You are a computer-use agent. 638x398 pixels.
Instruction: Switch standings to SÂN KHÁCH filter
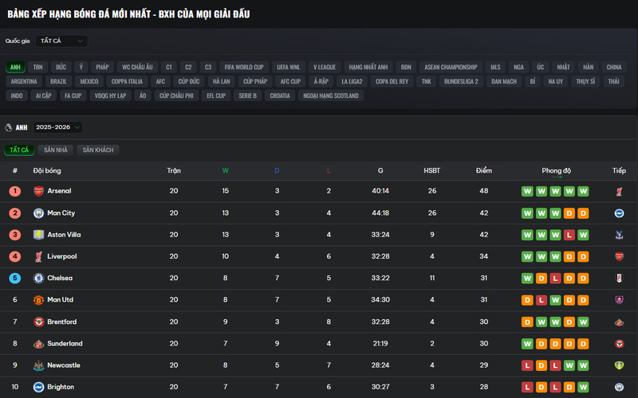coord(100,150)
